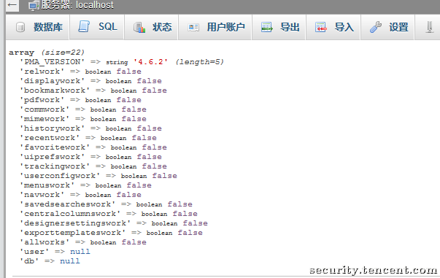Click the null value for 'user'
The height and width of the screenshot is (278, 440).
tap(80, 252)
